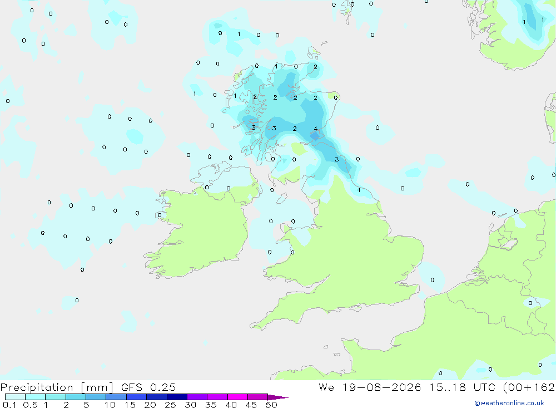Click the 45–50 mm legend color box
The image size is (556, 408).
pyautogui.click(x=258, y=397)
